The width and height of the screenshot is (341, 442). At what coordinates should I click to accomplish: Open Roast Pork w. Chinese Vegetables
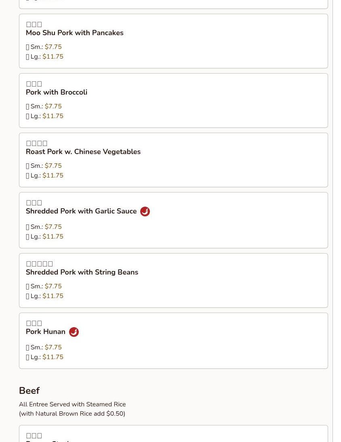tap(83, 152)
